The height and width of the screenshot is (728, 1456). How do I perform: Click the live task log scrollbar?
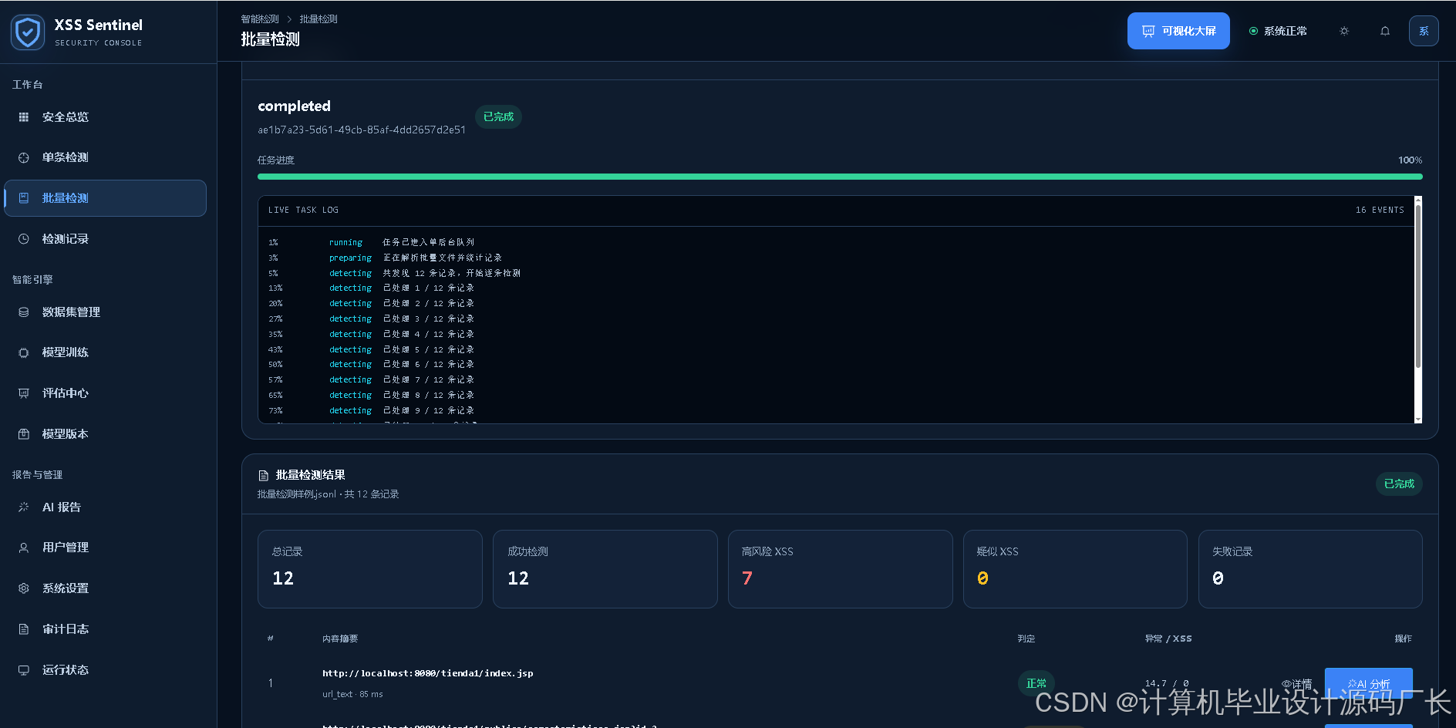[1418, 285]
